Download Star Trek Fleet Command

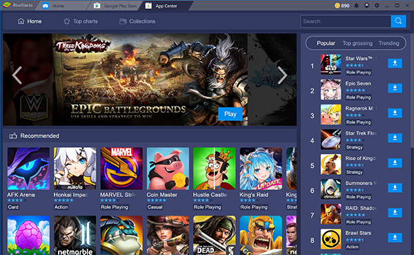[395, 138]
